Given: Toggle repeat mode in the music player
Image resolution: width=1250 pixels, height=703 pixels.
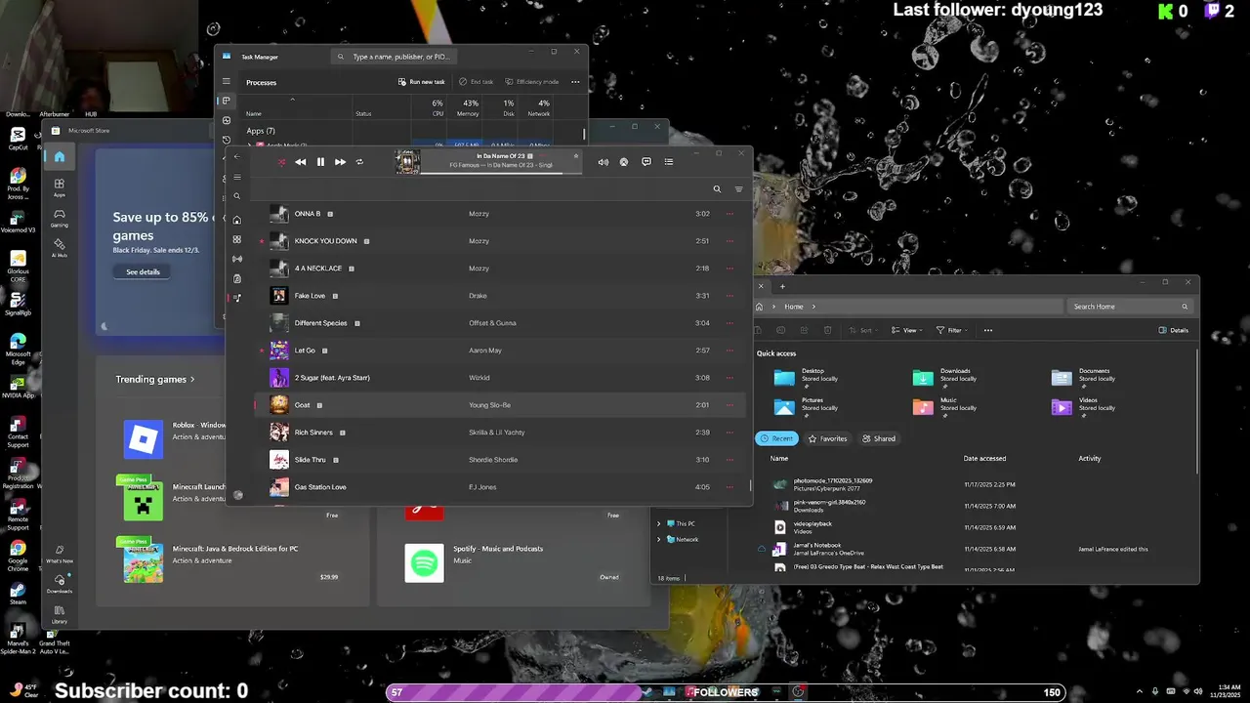Looking at the screenshot, I should click(x=359, y=162).
